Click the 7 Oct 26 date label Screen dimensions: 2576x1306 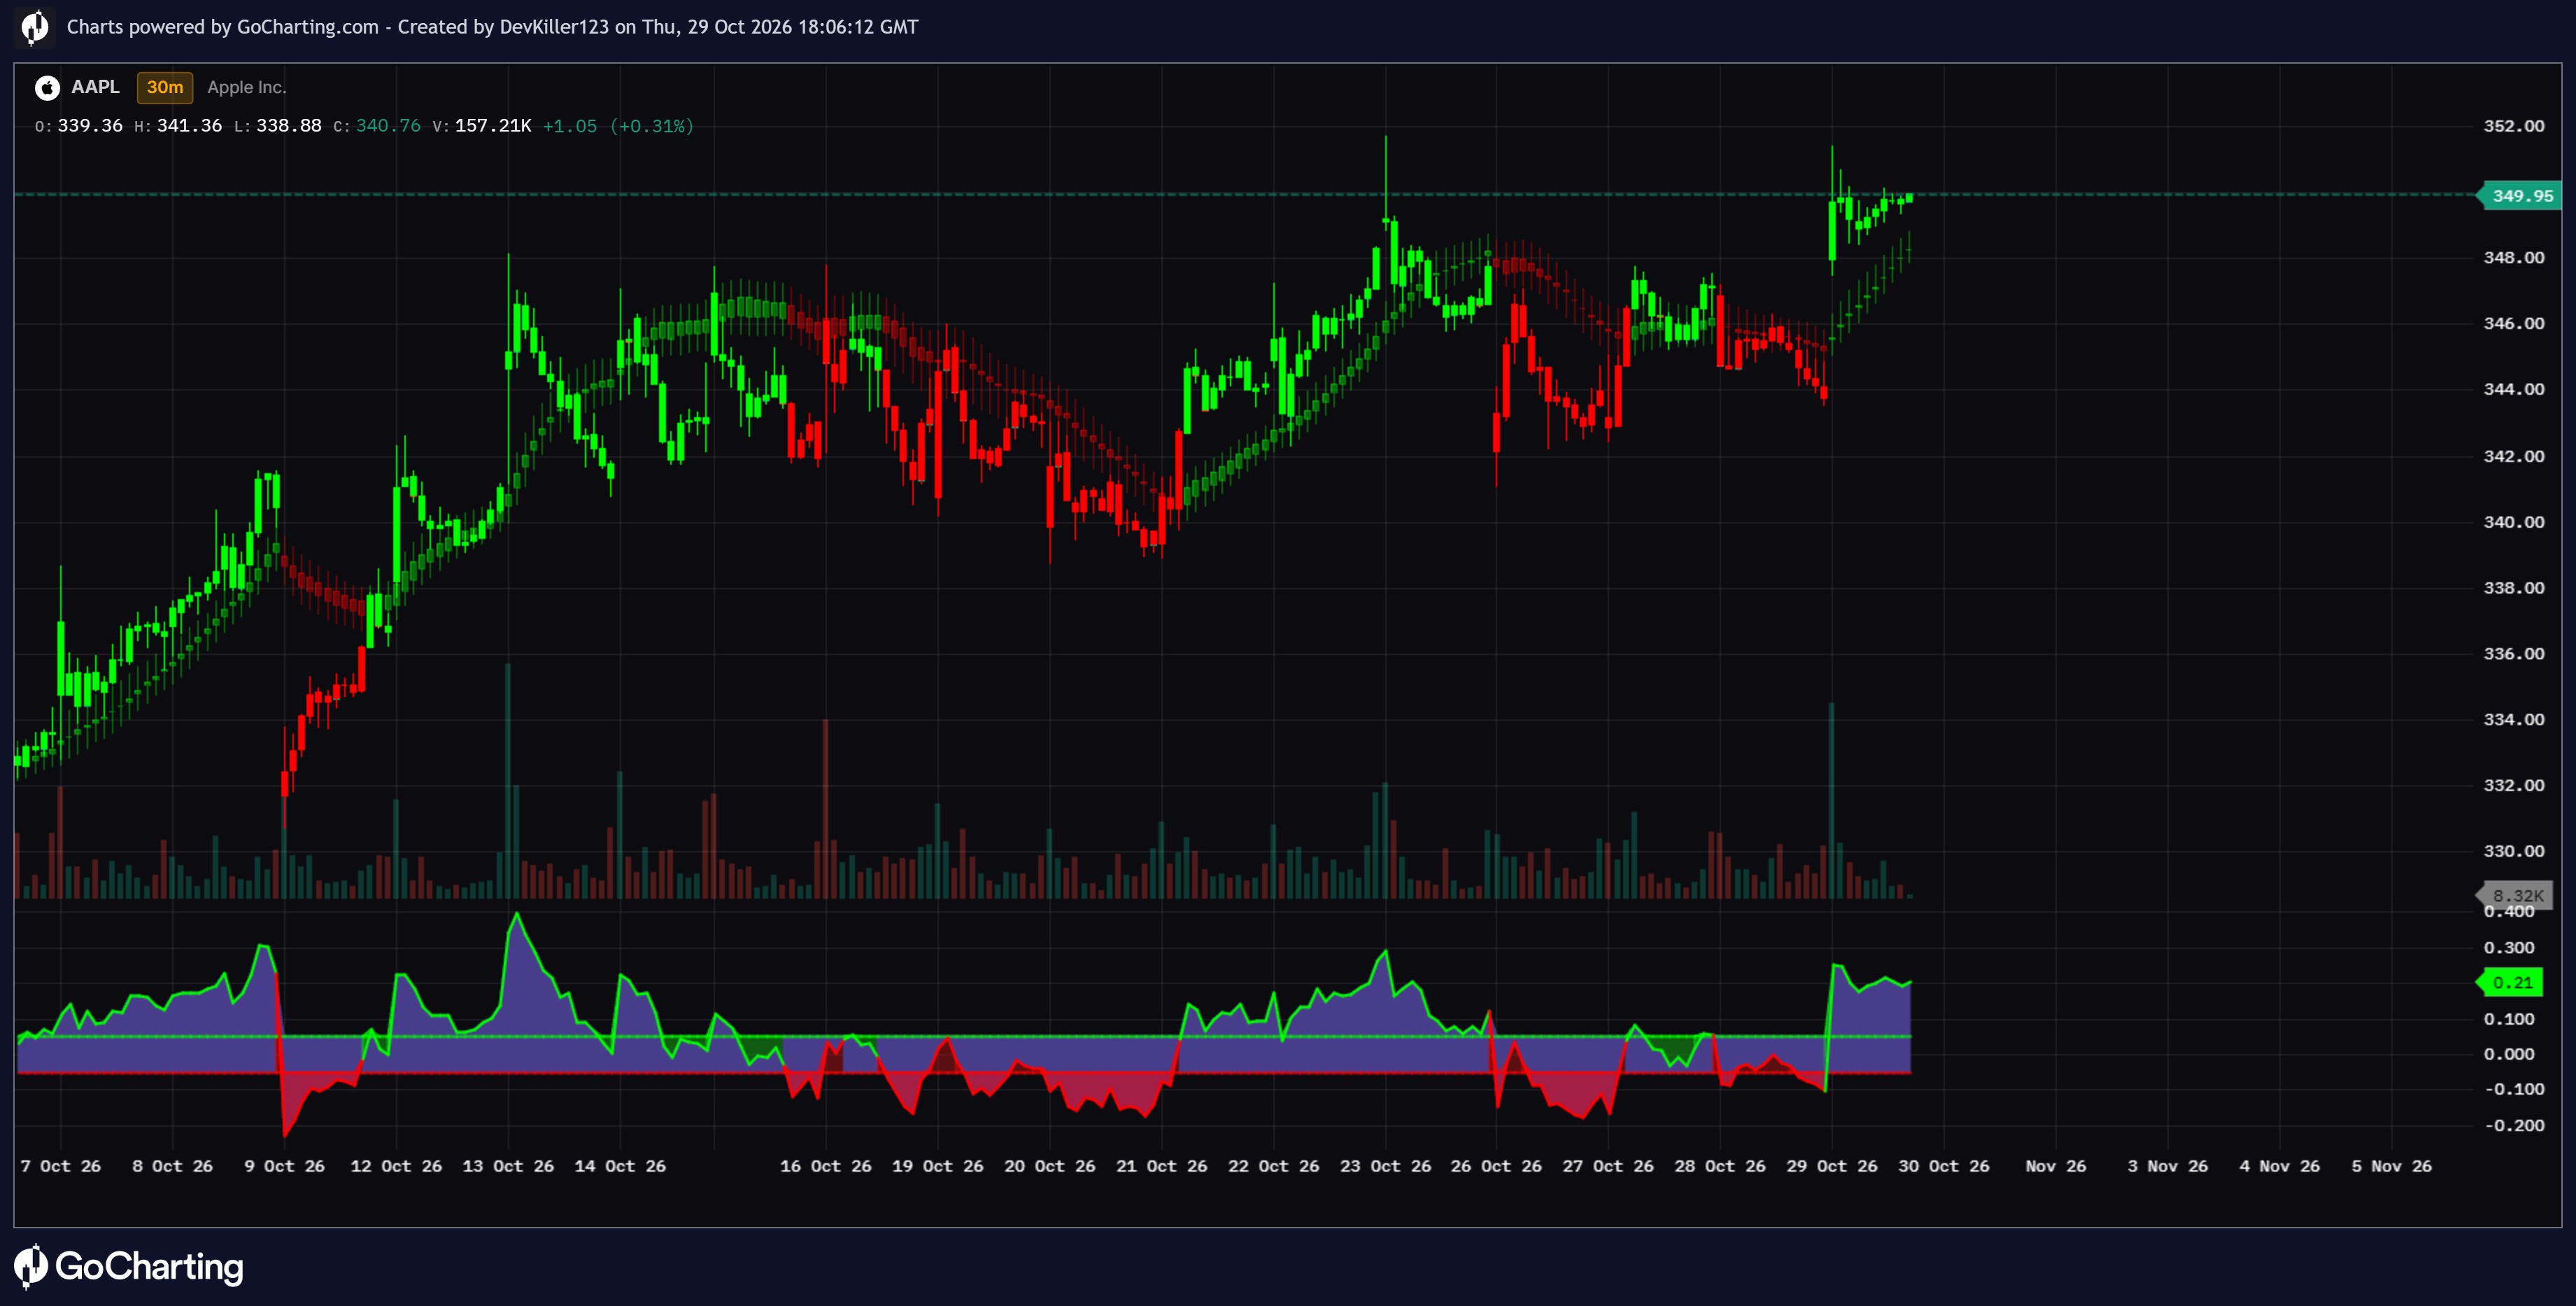[61, 1167]
